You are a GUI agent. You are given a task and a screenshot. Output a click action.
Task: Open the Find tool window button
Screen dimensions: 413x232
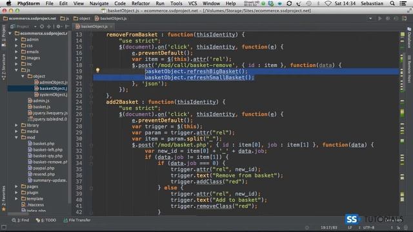tap(20, 220)
